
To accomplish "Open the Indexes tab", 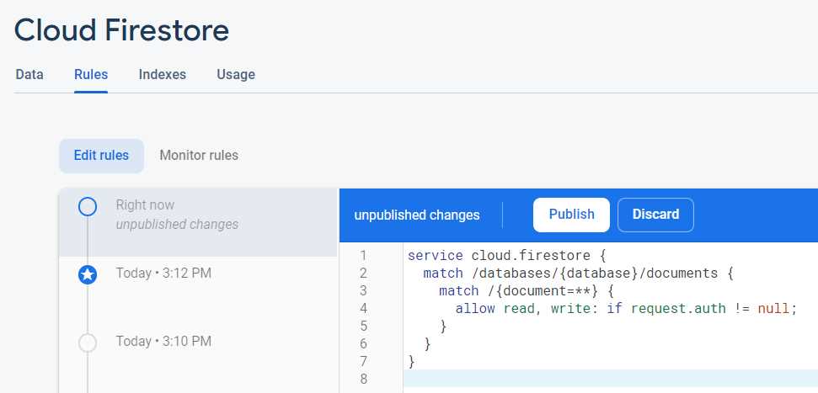I will pyautogui.click(x=163, y=75).
